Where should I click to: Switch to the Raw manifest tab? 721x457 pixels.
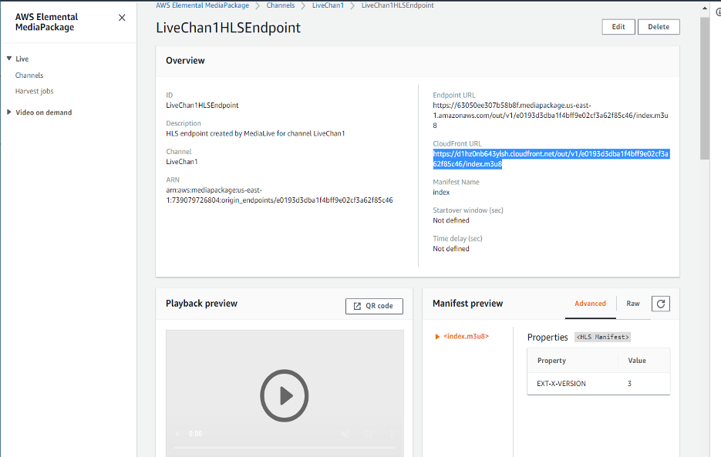(632, 304)
